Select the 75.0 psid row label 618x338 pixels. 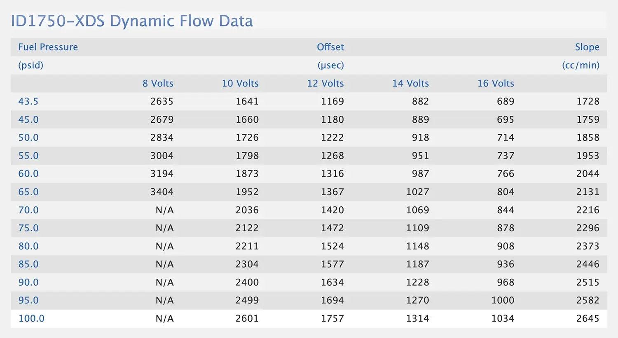point(28,228)
